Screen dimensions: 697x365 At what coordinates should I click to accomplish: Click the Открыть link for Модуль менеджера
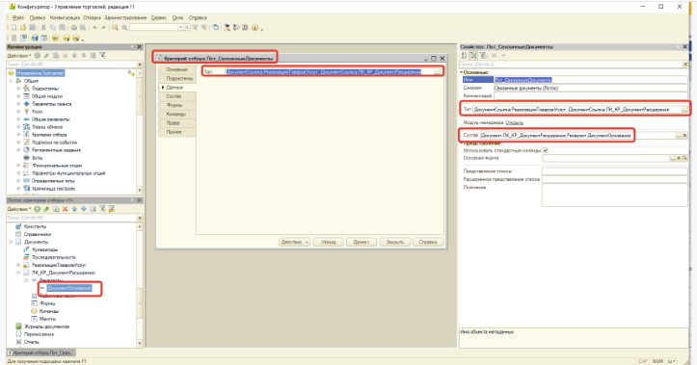pyautogui.click(x=514, y=122)
